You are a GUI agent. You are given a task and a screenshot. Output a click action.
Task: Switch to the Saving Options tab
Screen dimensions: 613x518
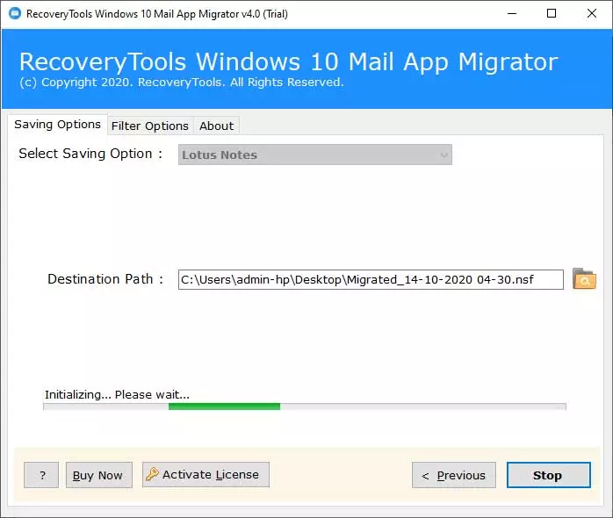pos(57,125)
